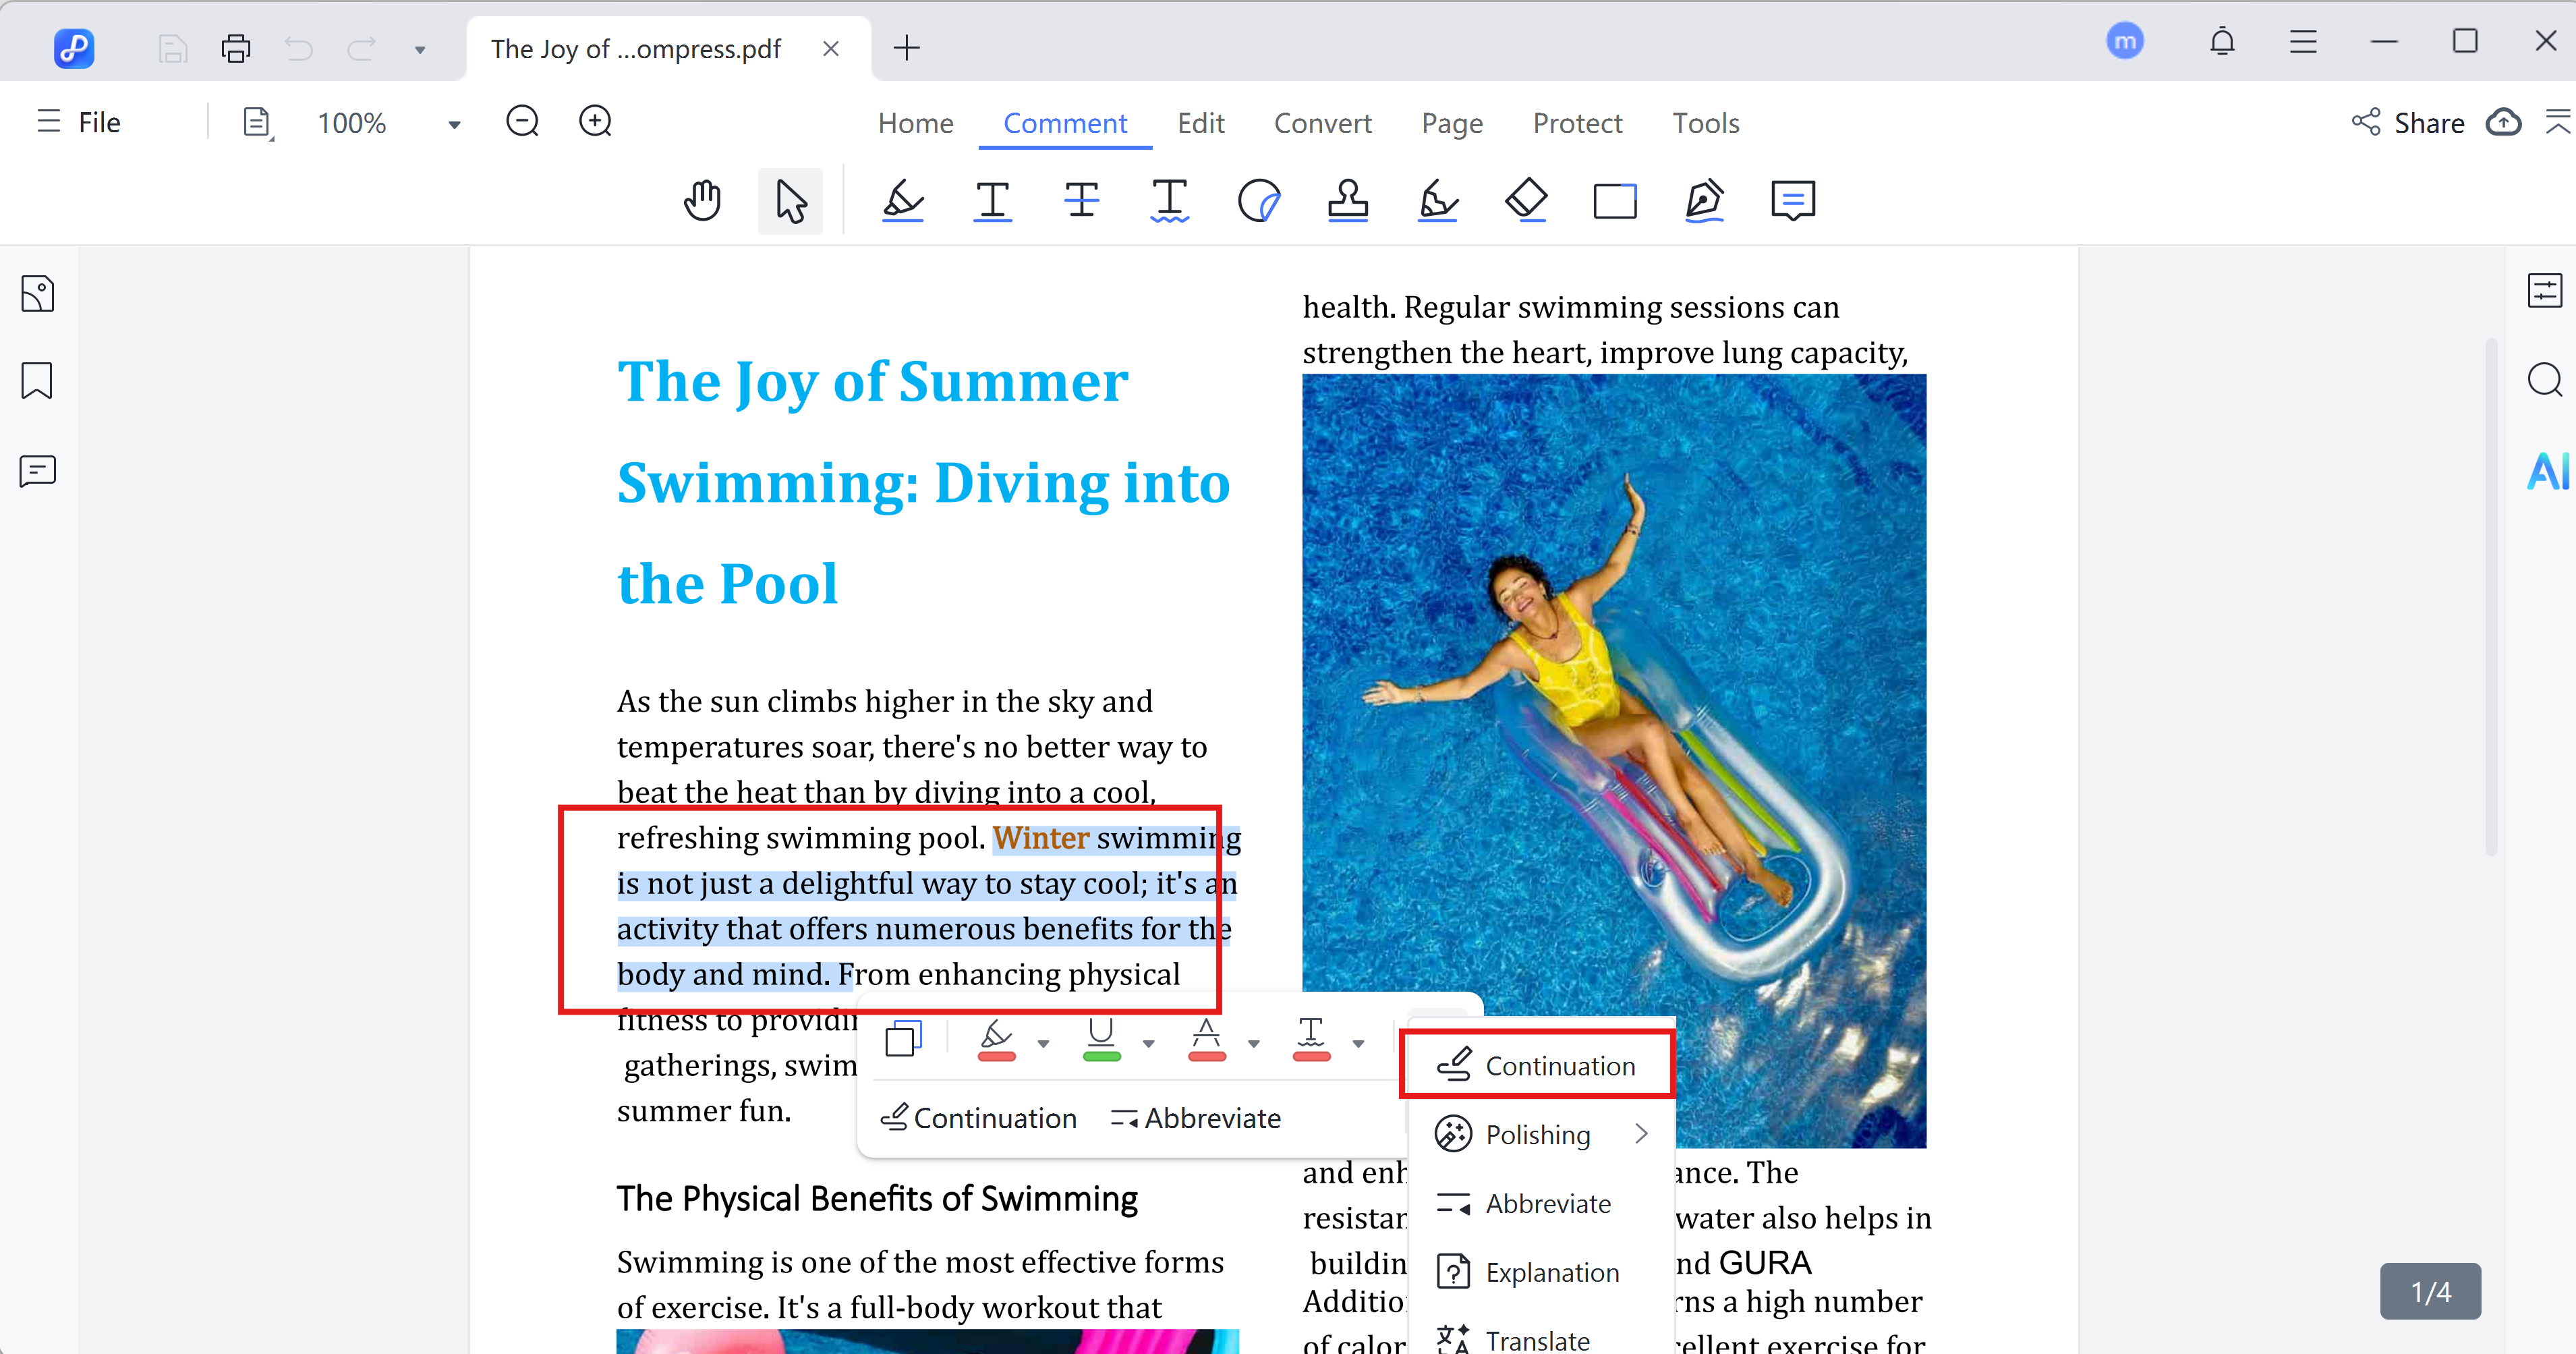This screenshot has height=1354, width=2576.
Task: Select the Squiggly underline tool
Action: [1169, 201]
